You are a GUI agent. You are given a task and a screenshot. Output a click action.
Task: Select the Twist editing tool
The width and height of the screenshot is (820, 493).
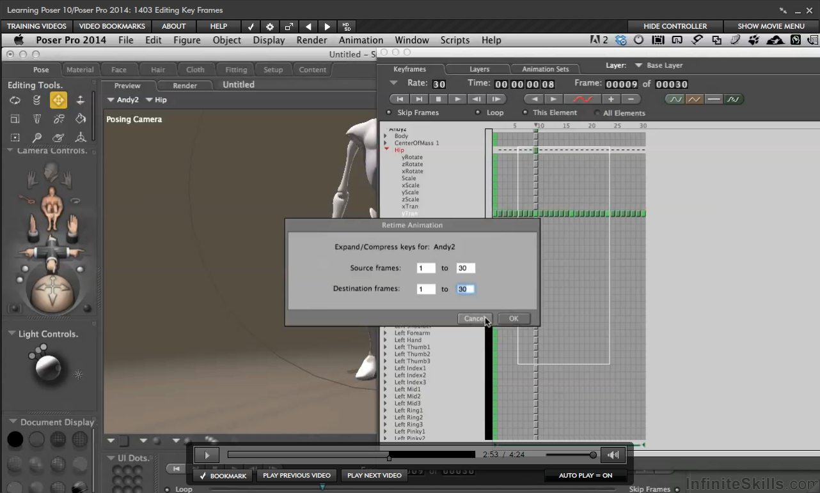coord(37,100)
